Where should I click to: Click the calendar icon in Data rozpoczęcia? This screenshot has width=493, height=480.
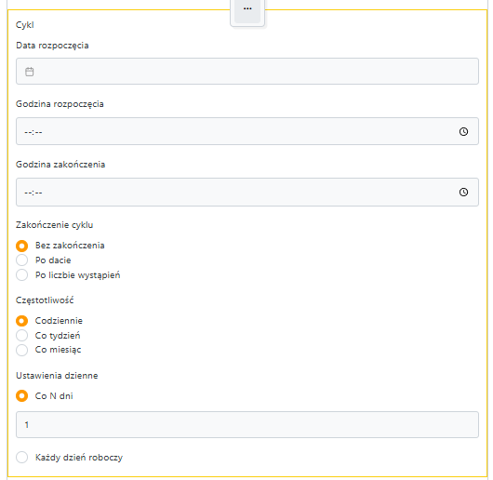click(x=29, y=72)
